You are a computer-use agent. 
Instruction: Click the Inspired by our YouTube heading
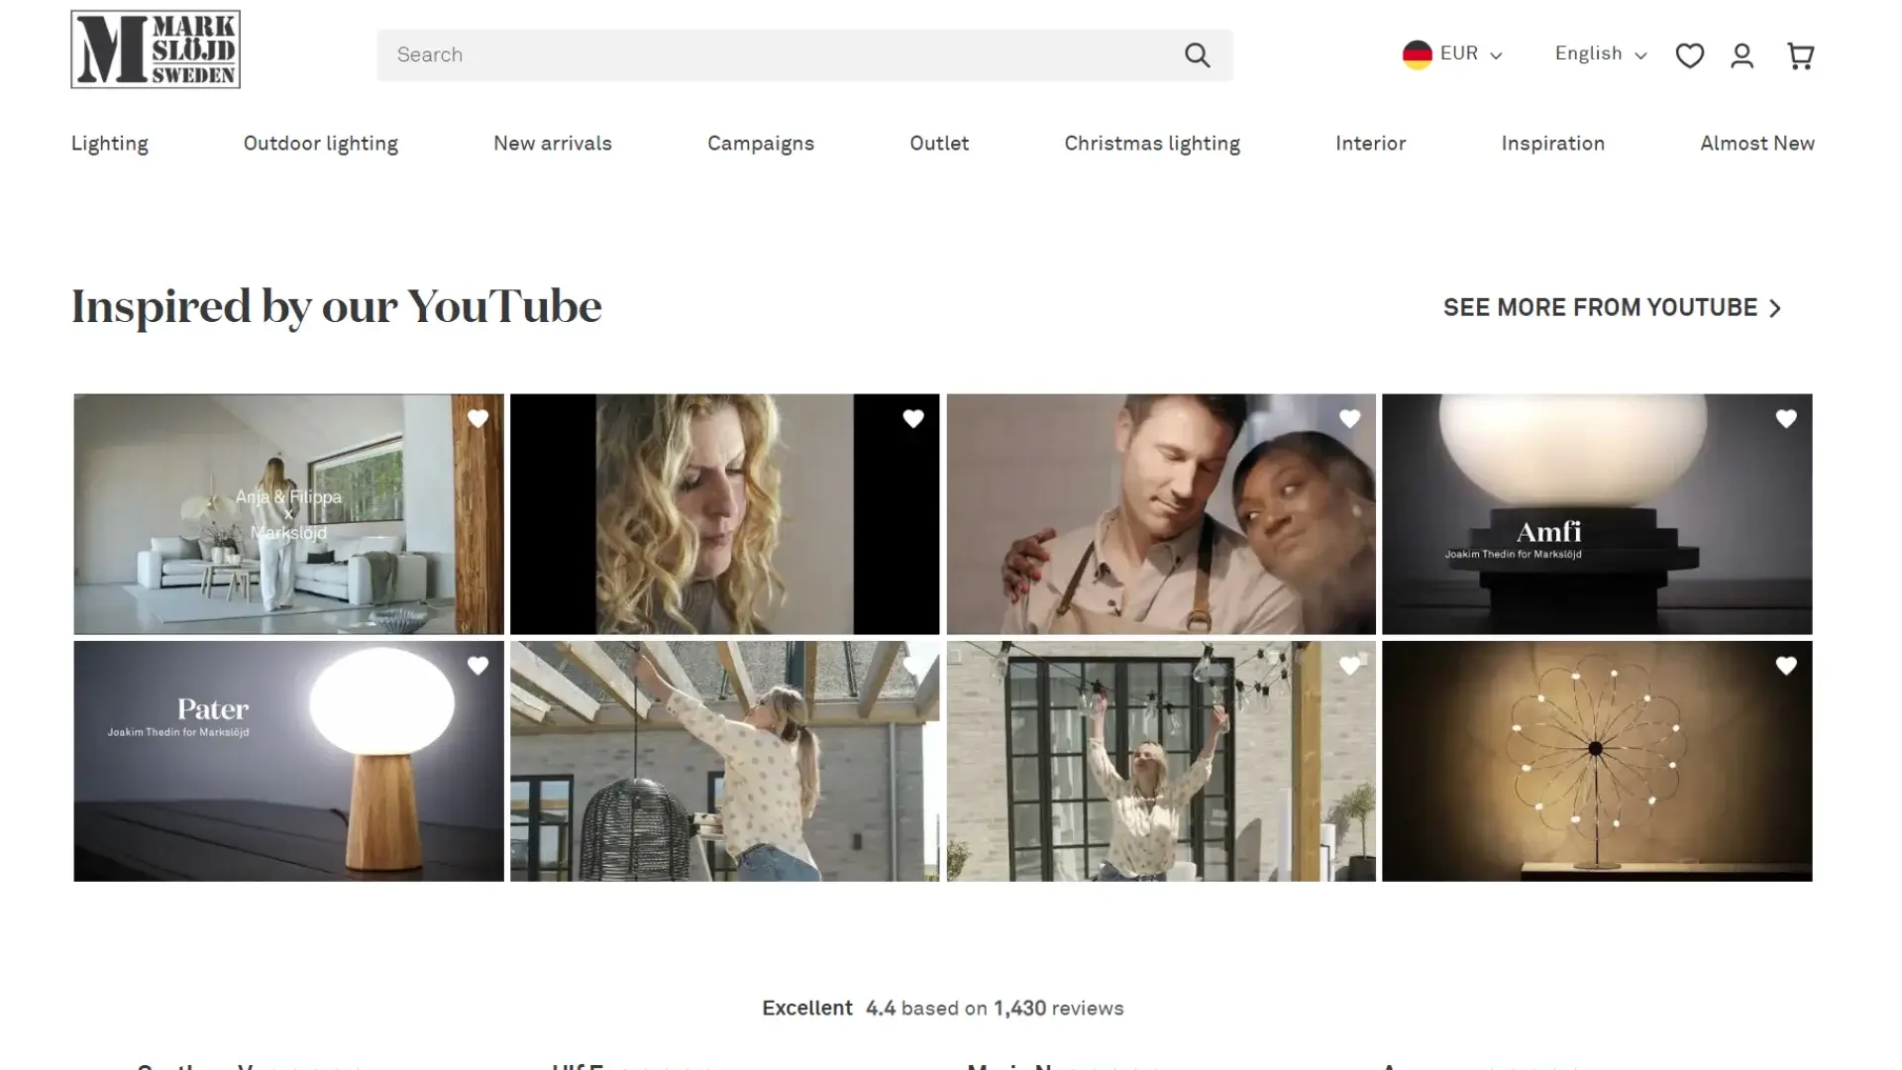pyautogui.click(x=336, y=307)
